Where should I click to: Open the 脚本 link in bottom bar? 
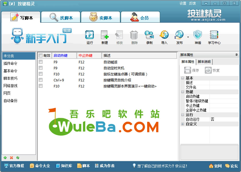click(x=83, y=166)
